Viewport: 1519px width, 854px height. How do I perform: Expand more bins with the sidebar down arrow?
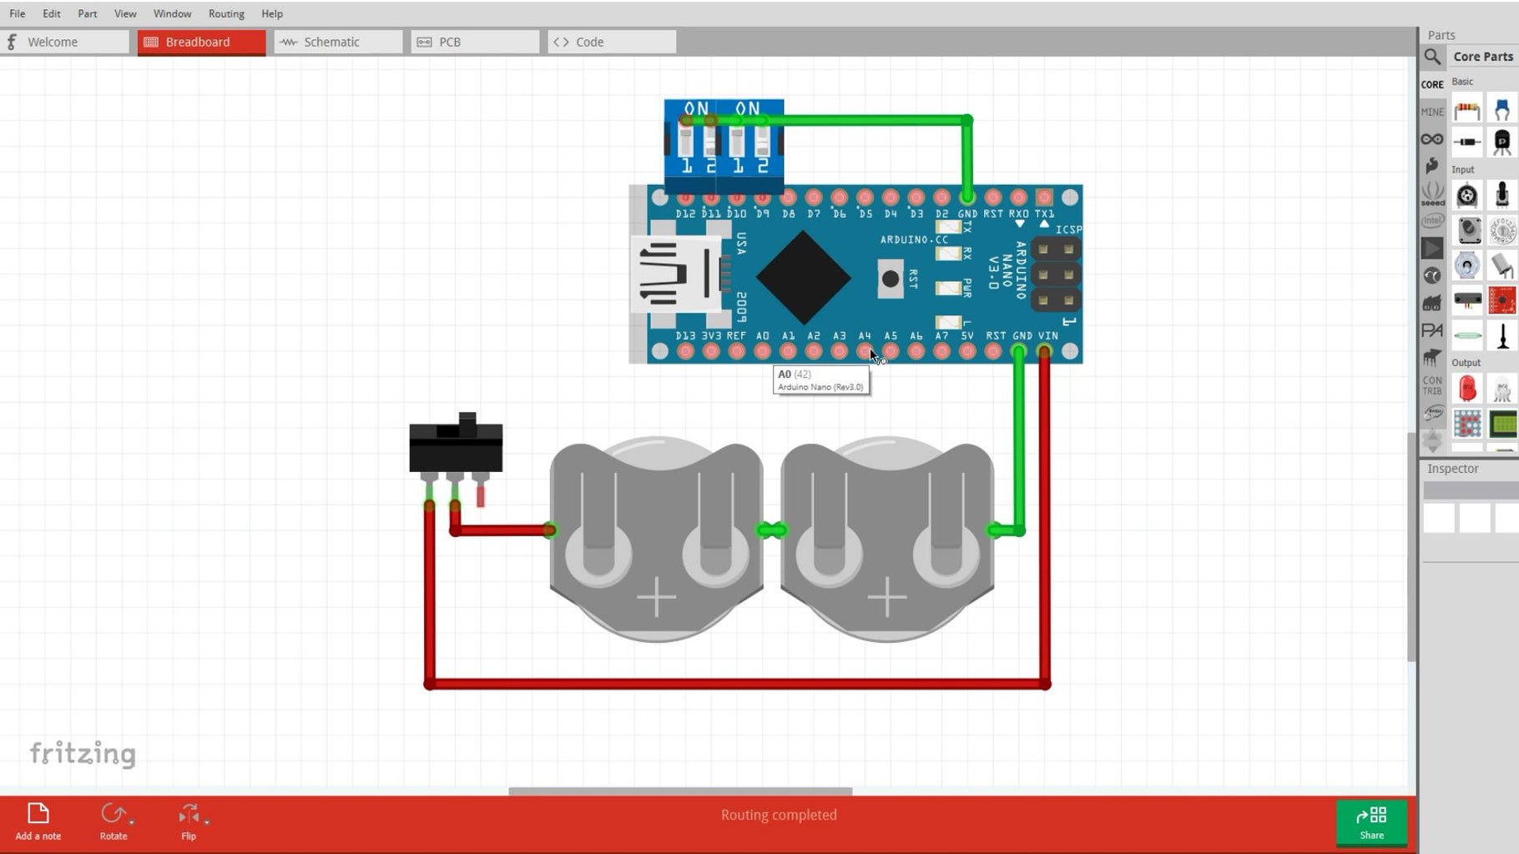(1432, 440)
